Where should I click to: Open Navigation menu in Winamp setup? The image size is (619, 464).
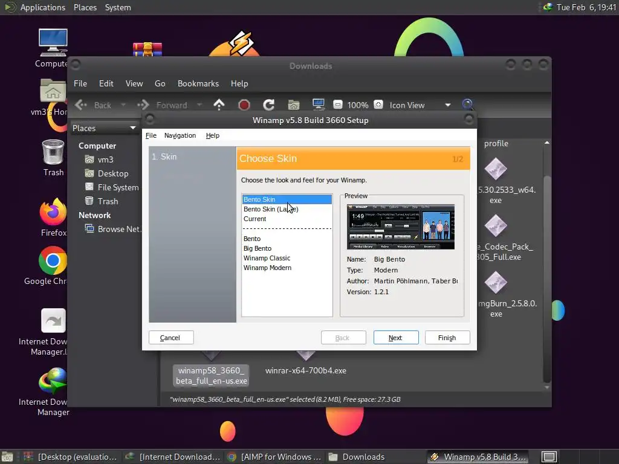click(x=180, y=135)
